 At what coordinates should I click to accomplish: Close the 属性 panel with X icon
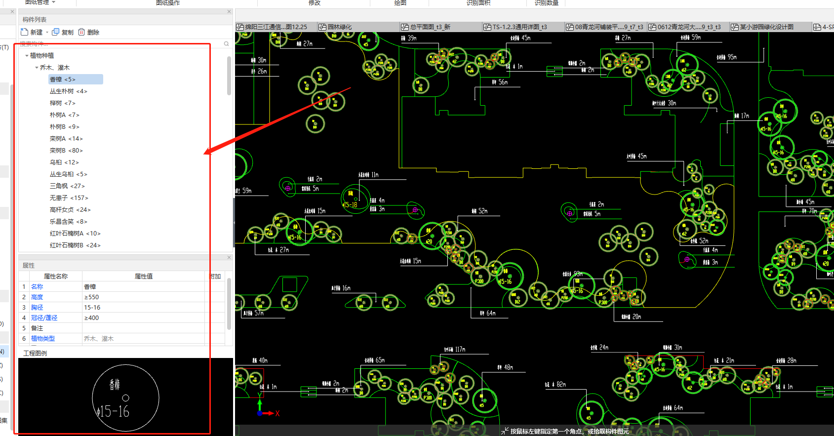[x=229, y=258]
